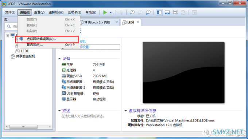Collapse the 设备 section
The image size is (248, 139).
pyautogui.click(x=59, y=59)
